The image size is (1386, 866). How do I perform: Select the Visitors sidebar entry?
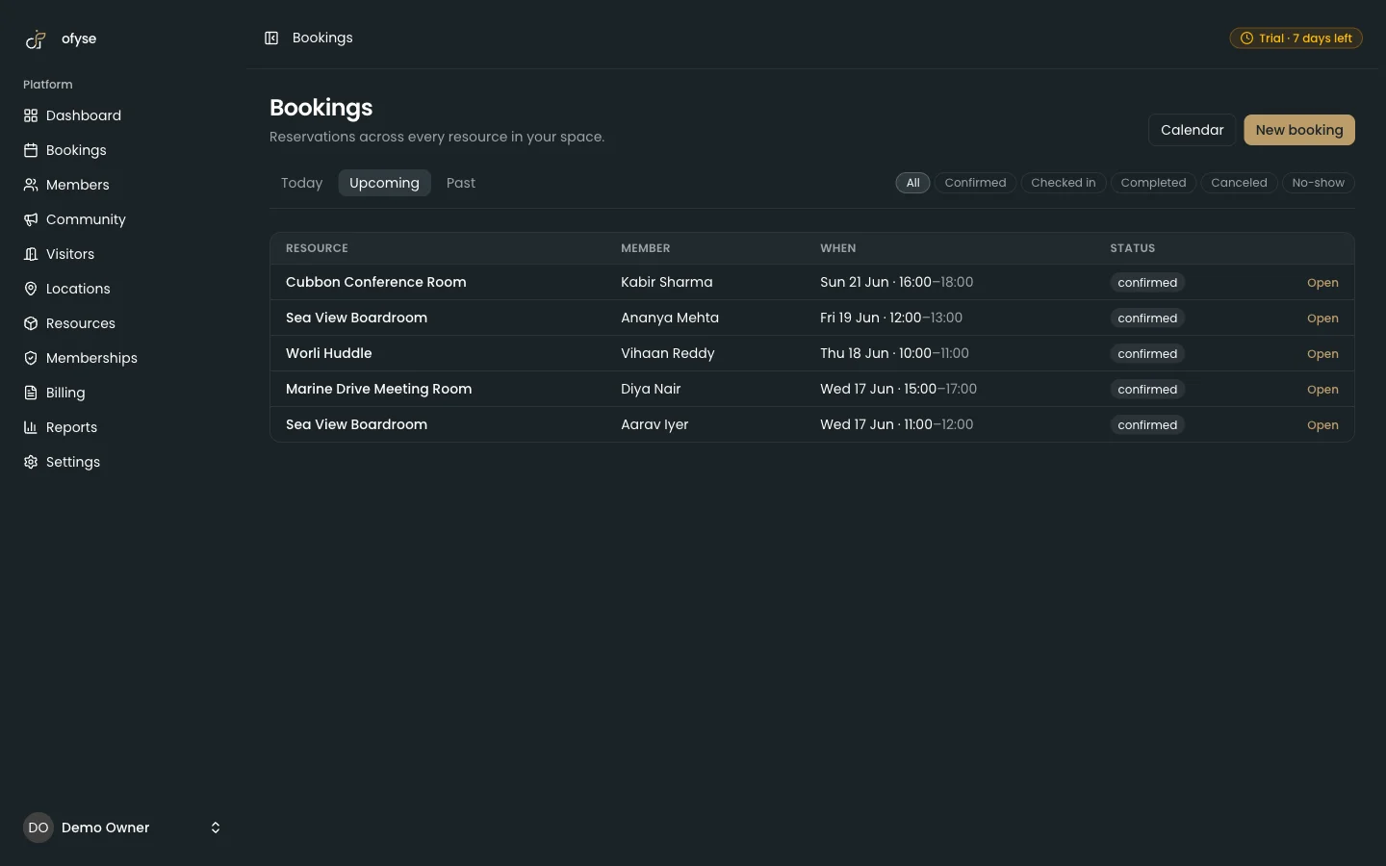[70, 254]
